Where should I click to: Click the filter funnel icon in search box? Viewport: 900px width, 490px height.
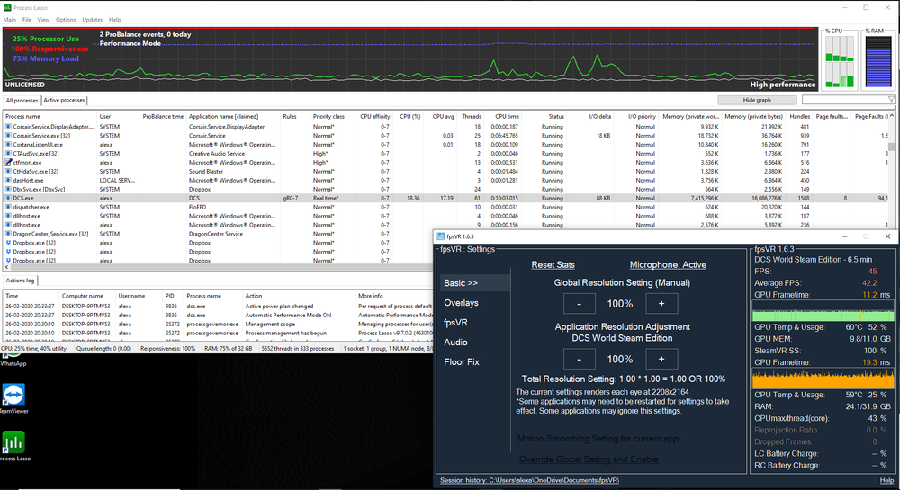click(x=891, y=100)
